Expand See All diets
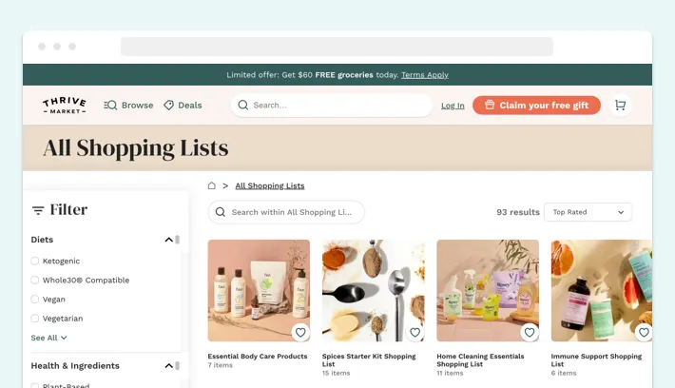Screen dimensions: 675x388 pyautogui.click(x=48, y=338)
